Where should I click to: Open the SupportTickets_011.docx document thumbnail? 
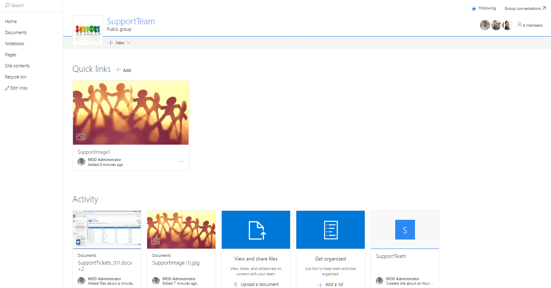(x=107, y=230)
